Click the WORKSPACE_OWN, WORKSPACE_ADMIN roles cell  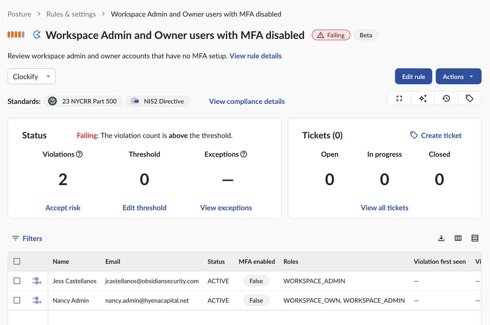click(344, 300)
